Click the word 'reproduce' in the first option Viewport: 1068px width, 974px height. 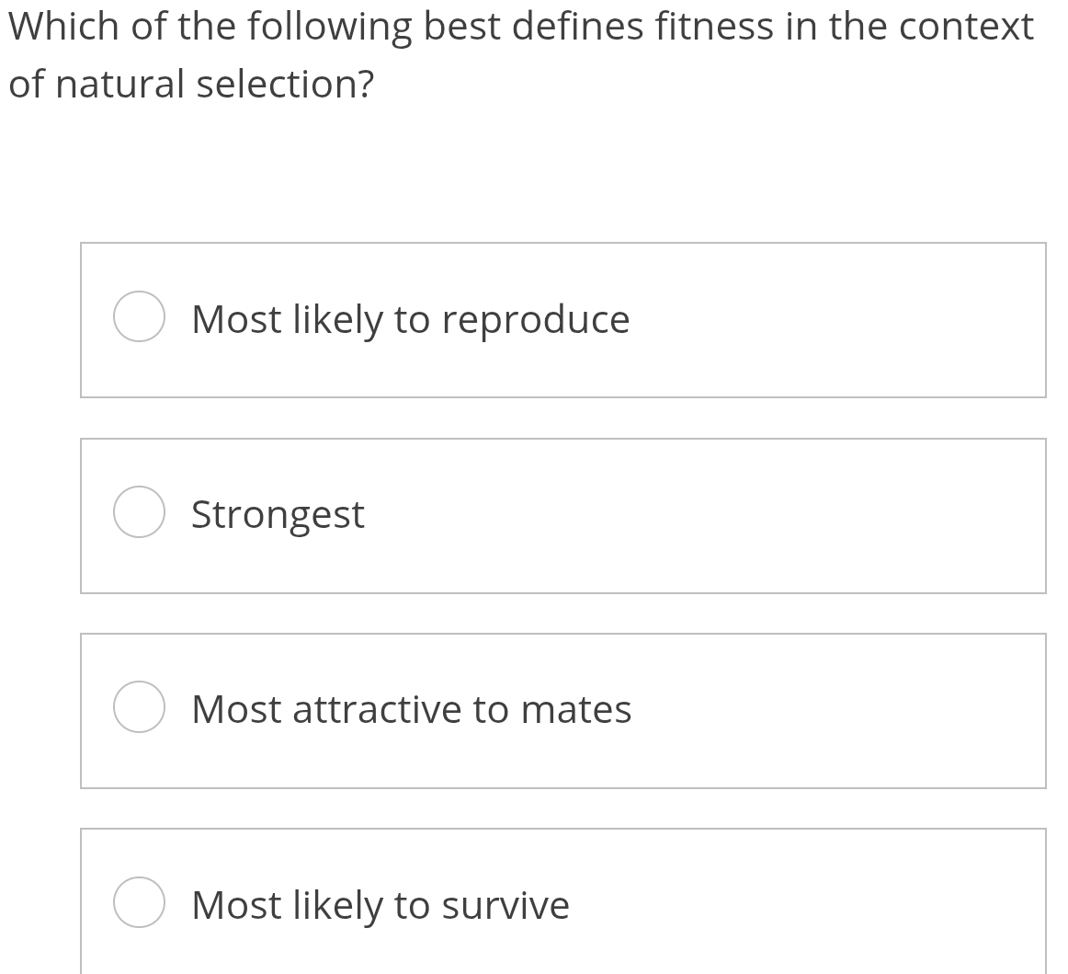pos(536,319)
